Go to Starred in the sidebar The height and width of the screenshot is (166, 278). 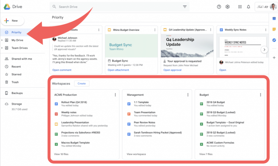[x=16, y=74]
